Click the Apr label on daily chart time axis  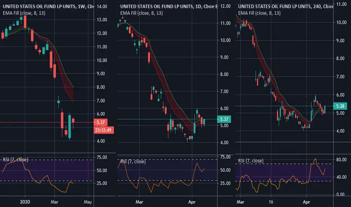click(192, 202)
